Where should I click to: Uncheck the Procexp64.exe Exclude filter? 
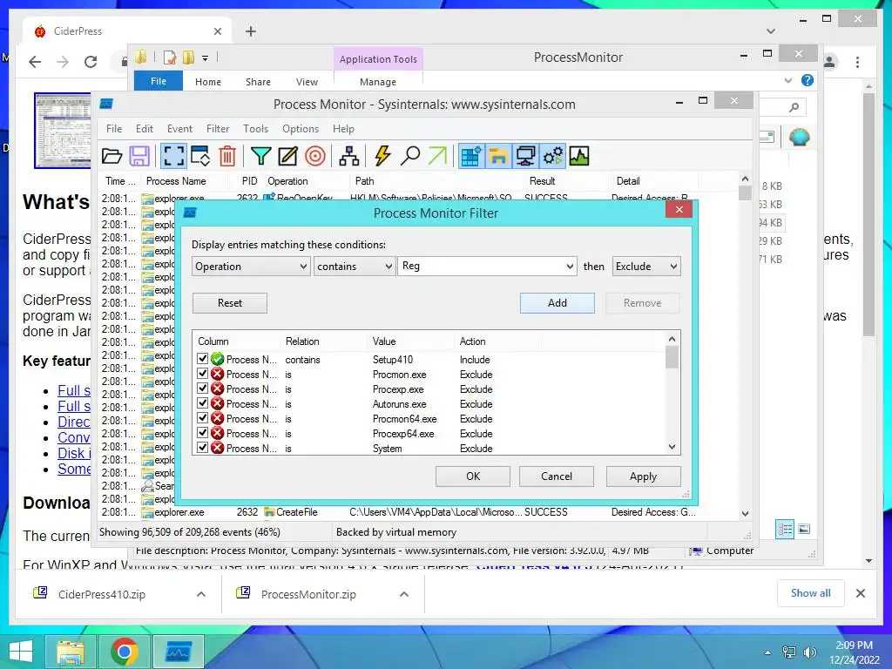click(202, 433)
